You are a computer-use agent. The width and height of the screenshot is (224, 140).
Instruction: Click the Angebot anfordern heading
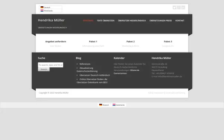point(56,41)
